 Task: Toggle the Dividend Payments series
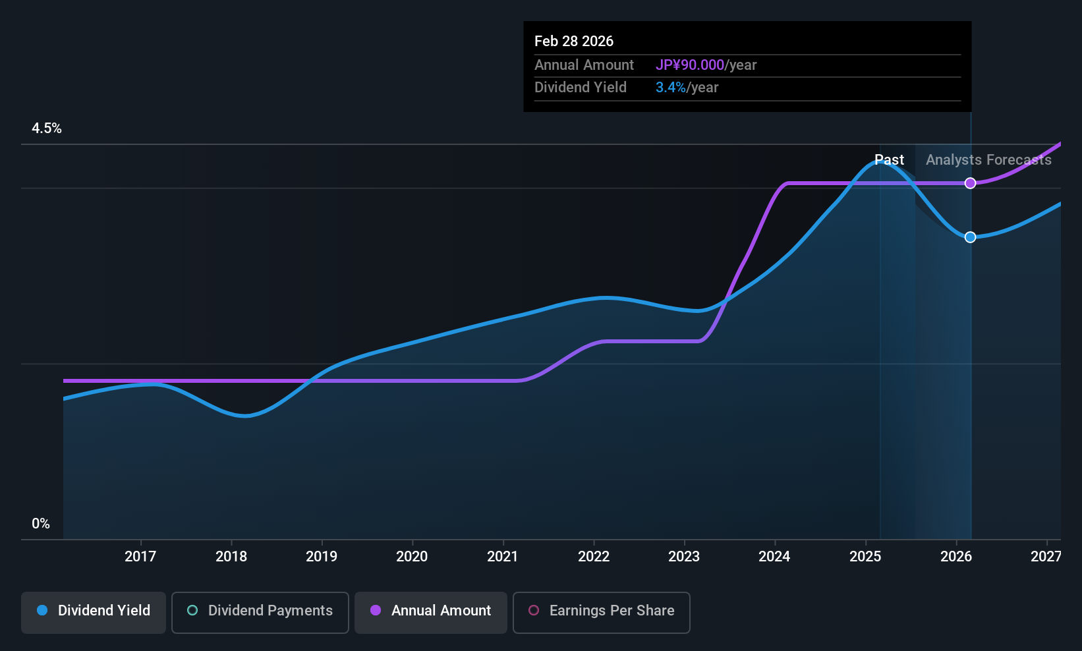tap(260, 613)
